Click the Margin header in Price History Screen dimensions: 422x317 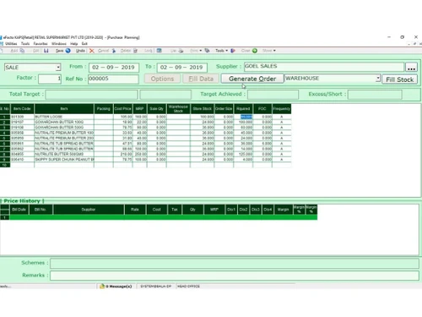[283, 210]
